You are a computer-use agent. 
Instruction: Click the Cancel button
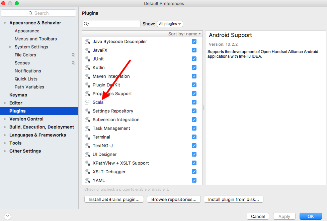(258, 216)
